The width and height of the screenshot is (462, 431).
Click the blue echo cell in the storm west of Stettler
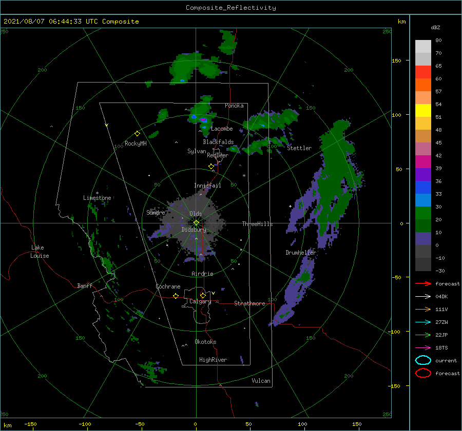tap(262, 126)
